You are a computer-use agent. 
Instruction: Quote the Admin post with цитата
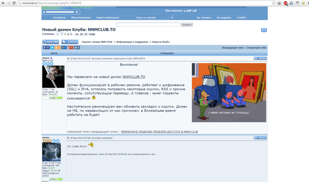point(260,58)
